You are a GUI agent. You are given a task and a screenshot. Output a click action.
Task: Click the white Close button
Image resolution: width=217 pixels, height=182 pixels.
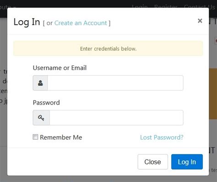coord(152,162)
